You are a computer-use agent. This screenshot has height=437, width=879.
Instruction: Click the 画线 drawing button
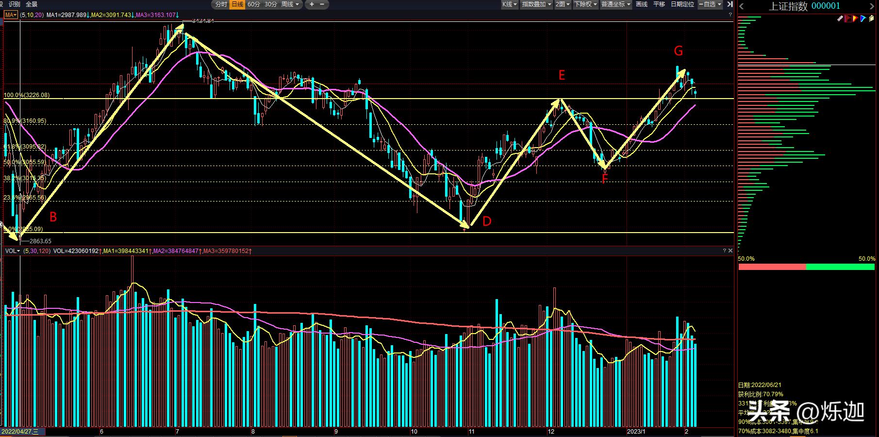(x=641, y=4)
